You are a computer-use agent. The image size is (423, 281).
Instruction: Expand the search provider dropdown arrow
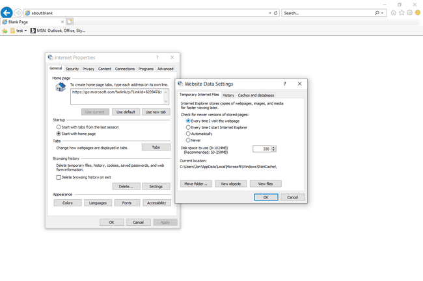[382, 13]
